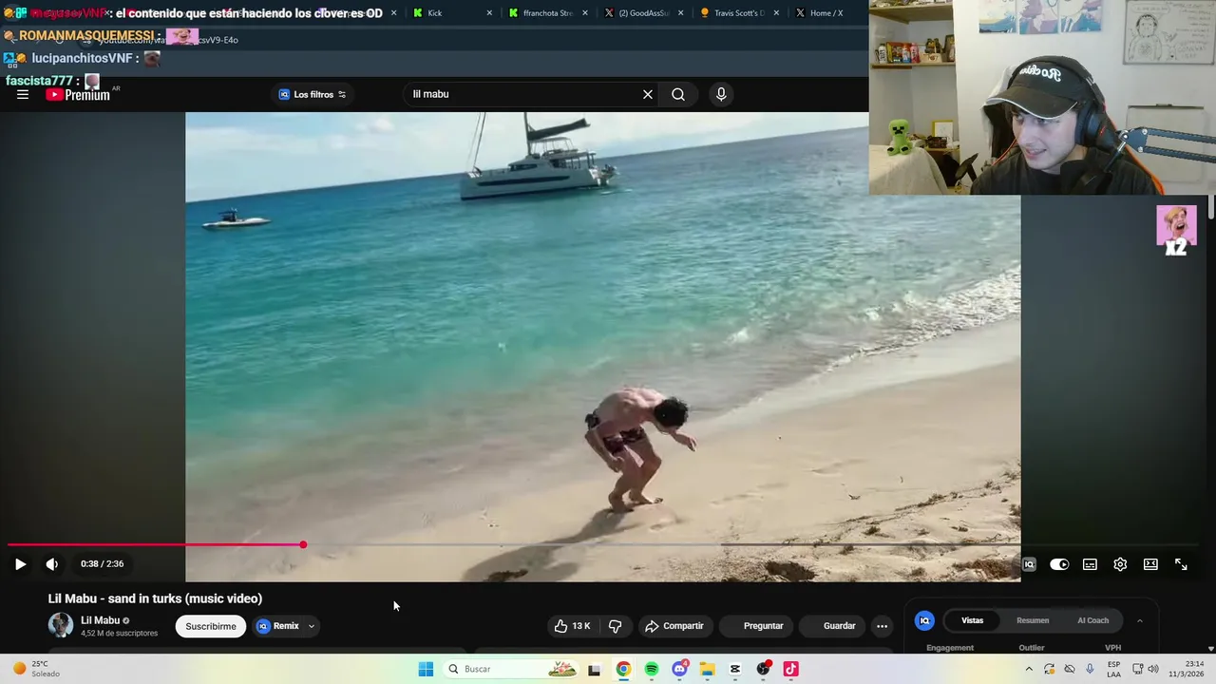Toggle autoplay switch in the player
The image size is (1216, 684).
(1059, 564)
